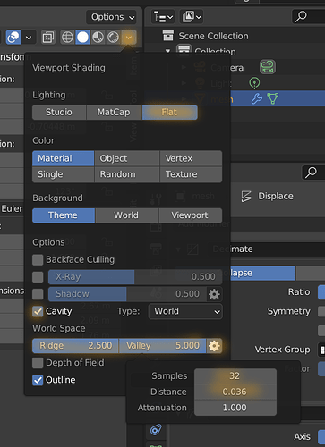The image size is (325, 447).
Task: Click the wrench modifier icon on mesh
Action: [257, 98]
